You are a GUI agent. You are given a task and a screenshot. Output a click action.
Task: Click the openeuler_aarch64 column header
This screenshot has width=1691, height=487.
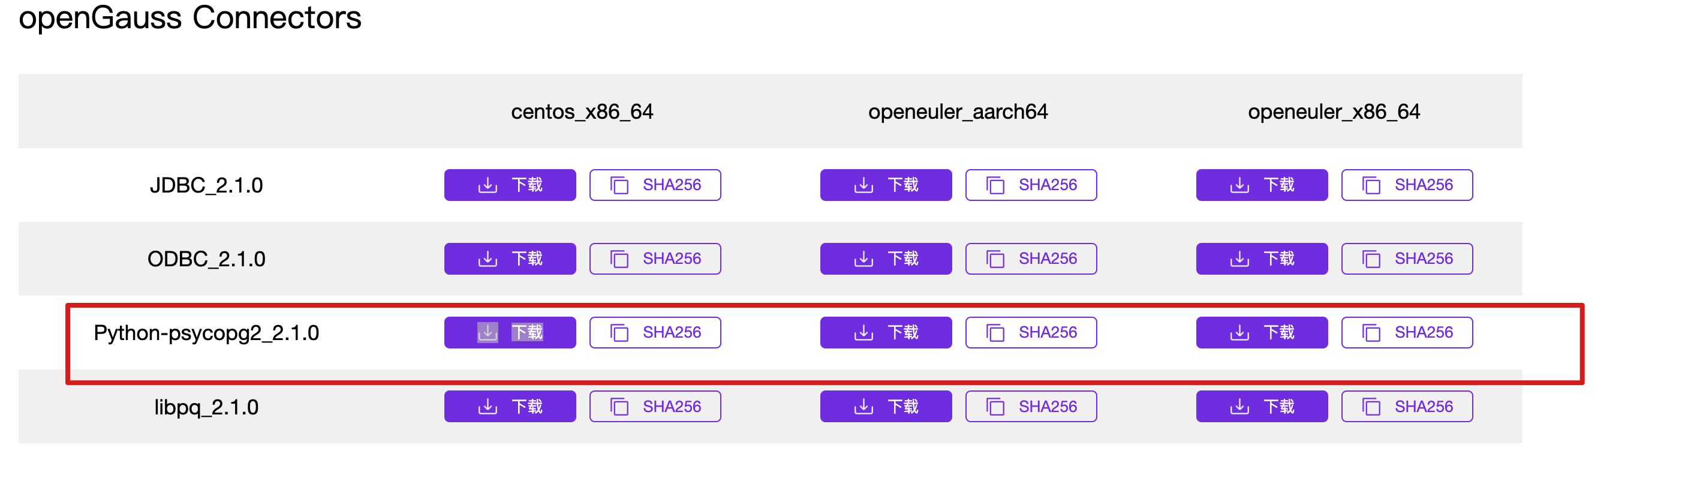958,112
